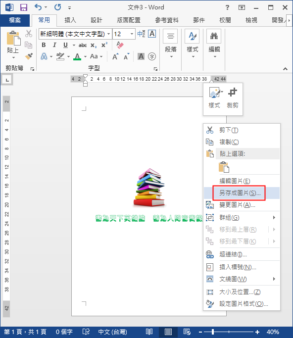Switch to Print Layout view icon
The height and width of the screenshot is (338, 293).
tap(168, 332)
